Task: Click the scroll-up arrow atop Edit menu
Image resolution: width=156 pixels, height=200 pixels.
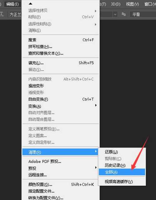Action: tap(31, 4)
